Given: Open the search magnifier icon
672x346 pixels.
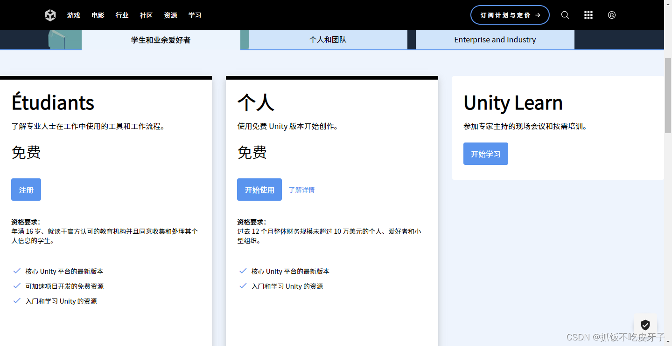Looking at the screenshot, I should click(565, 15).
